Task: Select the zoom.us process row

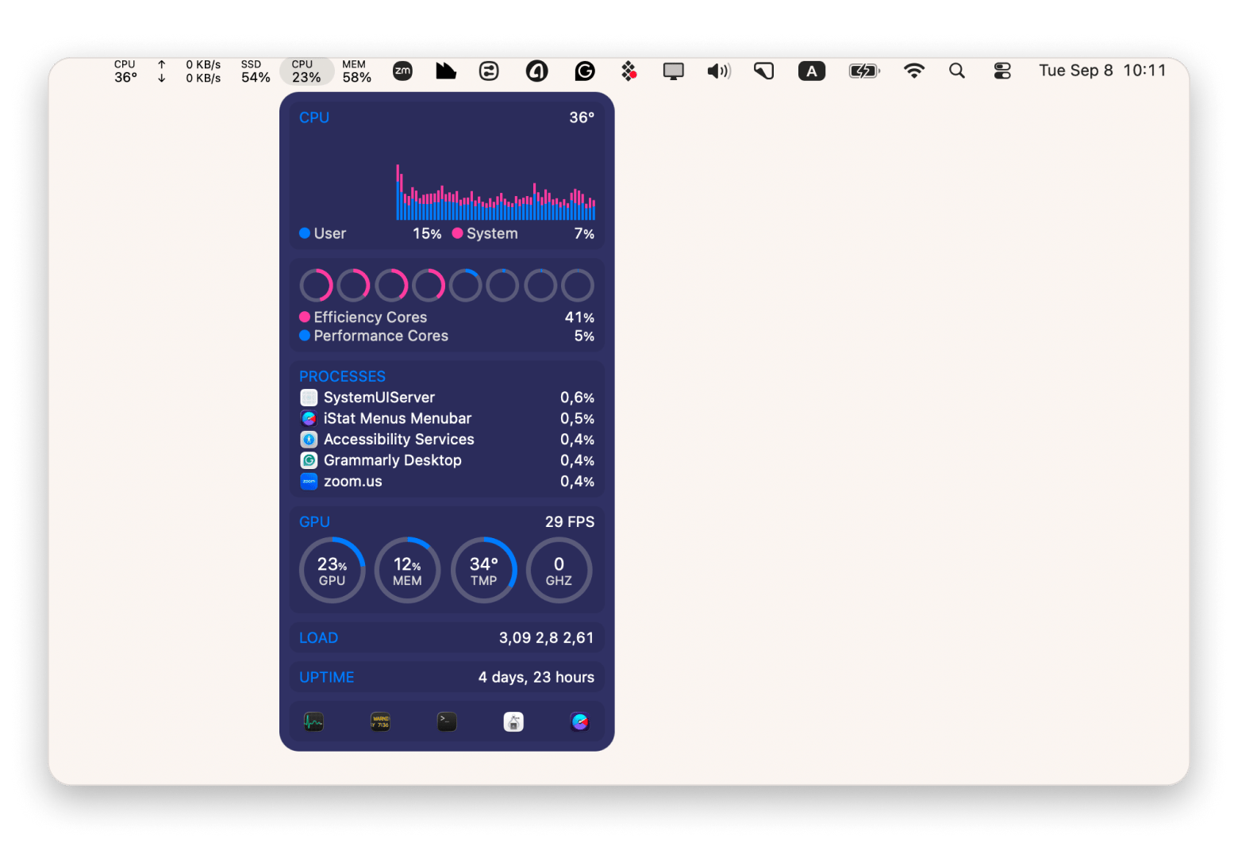Action: click(x=447, y=482)
